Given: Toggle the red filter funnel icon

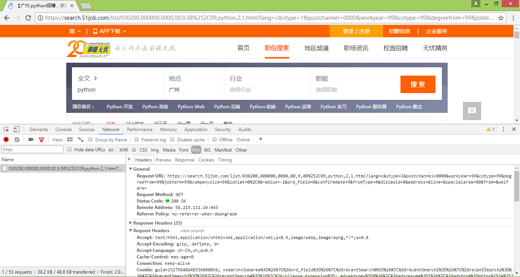Looking at the screenshot, I should click(x=41, y=140).
